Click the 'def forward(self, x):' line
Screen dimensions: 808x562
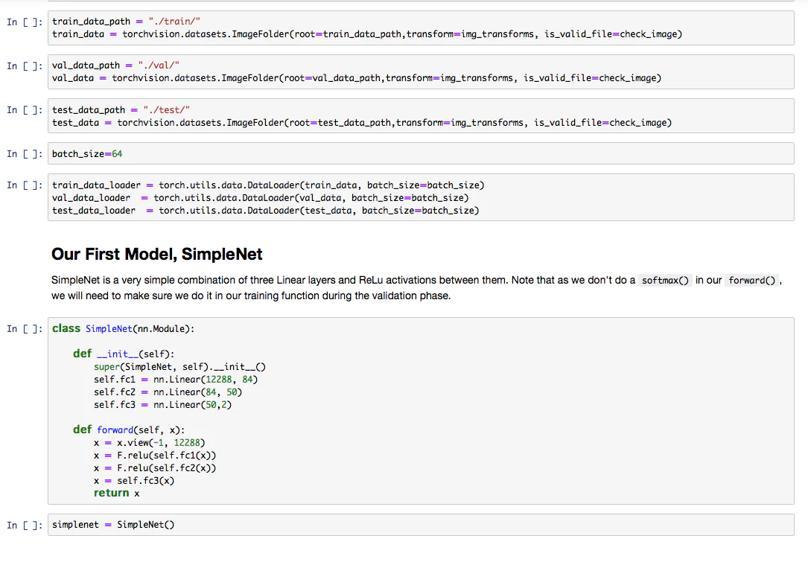[129, 430]
